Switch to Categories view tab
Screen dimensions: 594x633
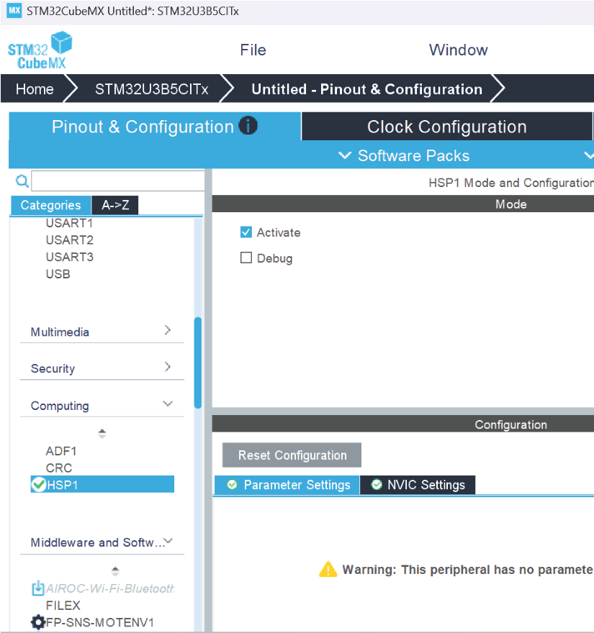pyautogui.click(x=51, y=205)
